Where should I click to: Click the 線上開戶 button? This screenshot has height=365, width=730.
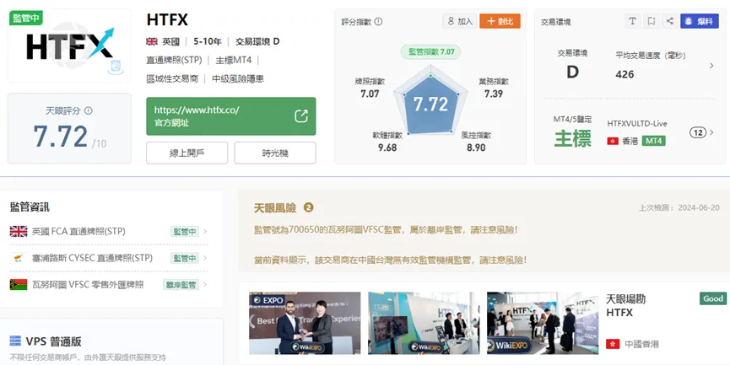(x=187, y=153)
